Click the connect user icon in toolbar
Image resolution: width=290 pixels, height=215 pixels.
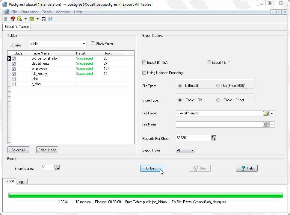(x=6, y=19)
